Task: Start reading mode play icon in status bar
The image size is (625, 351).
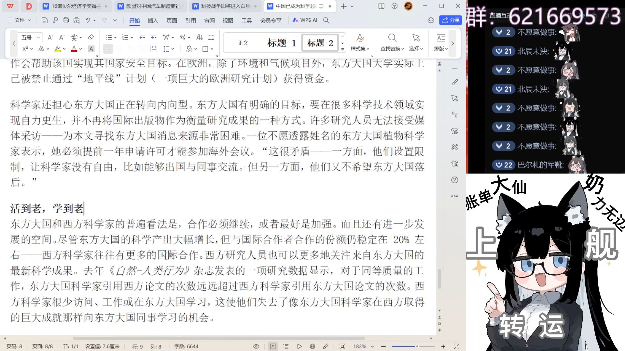Action: [x=299, y=346]
